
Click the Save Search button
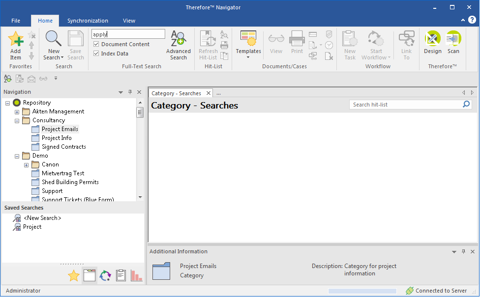(x=76, y=44)
